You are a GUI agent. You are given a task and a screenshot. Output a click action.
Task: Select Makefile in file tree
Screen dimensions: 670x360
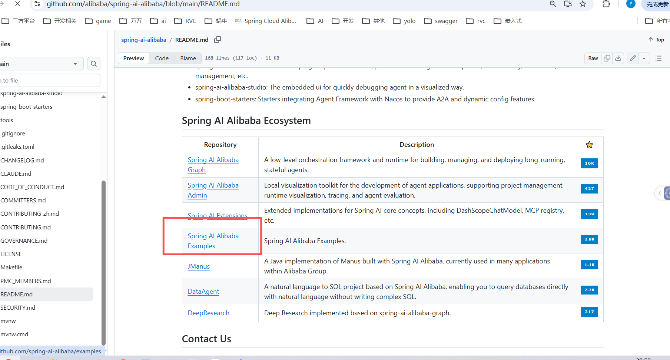coord(11,267)
